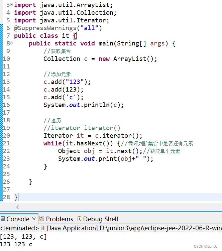Collapse the import block fold marker on line 3
This screenshot has height=251, width=222.
(11, 5)
